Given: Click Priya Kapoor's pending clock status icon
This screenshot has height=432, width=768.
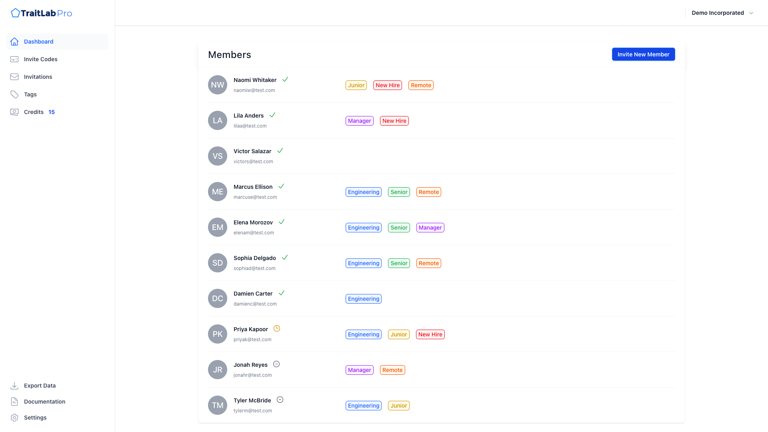Looking at the screenshot, I should point(277,329).
